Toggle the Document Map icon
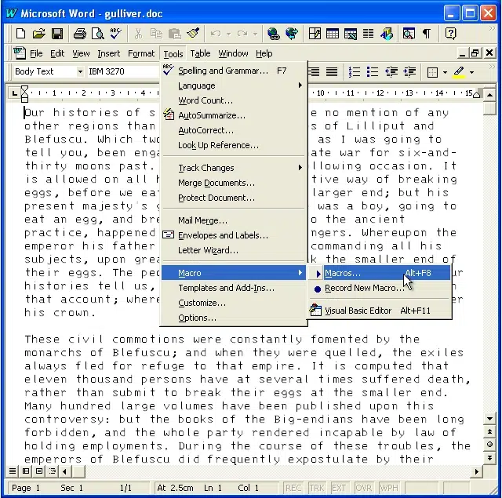This screenshot has height=498, width=502. pos(409,33)
